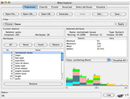Tick the make attribute checkbox

(14, 55)
